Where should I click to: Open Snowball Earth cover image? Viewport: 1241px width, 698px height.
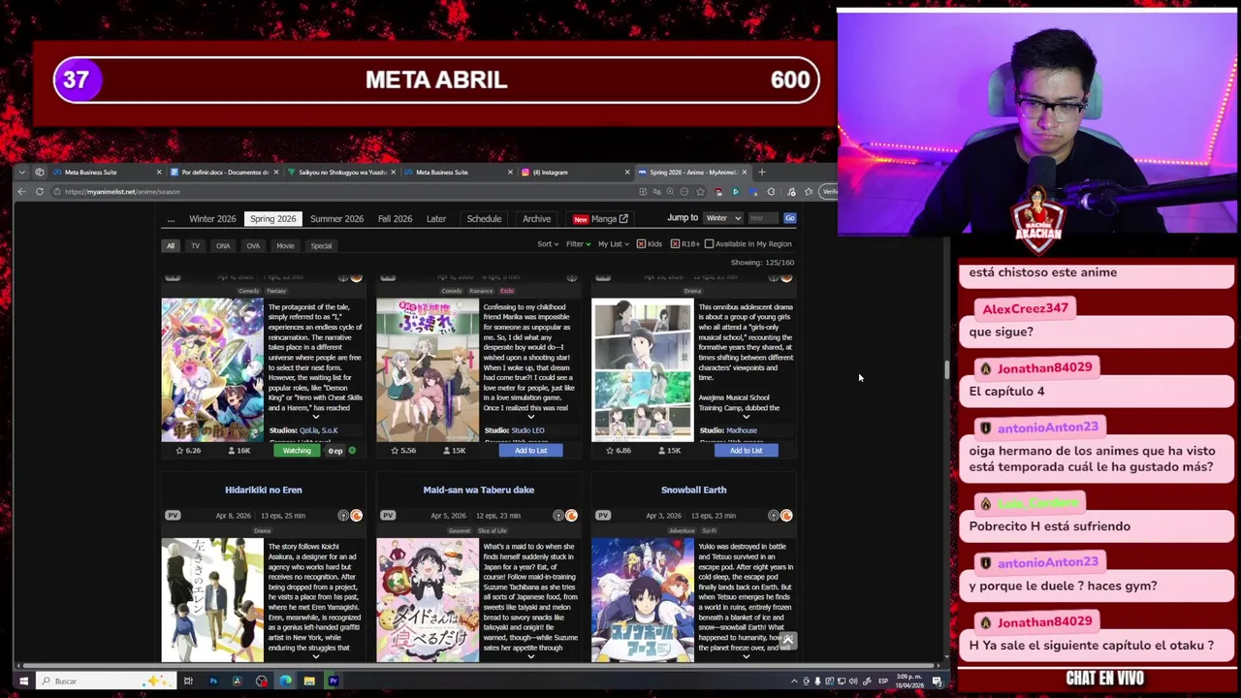pyautogui.click(x=643, y=600)
